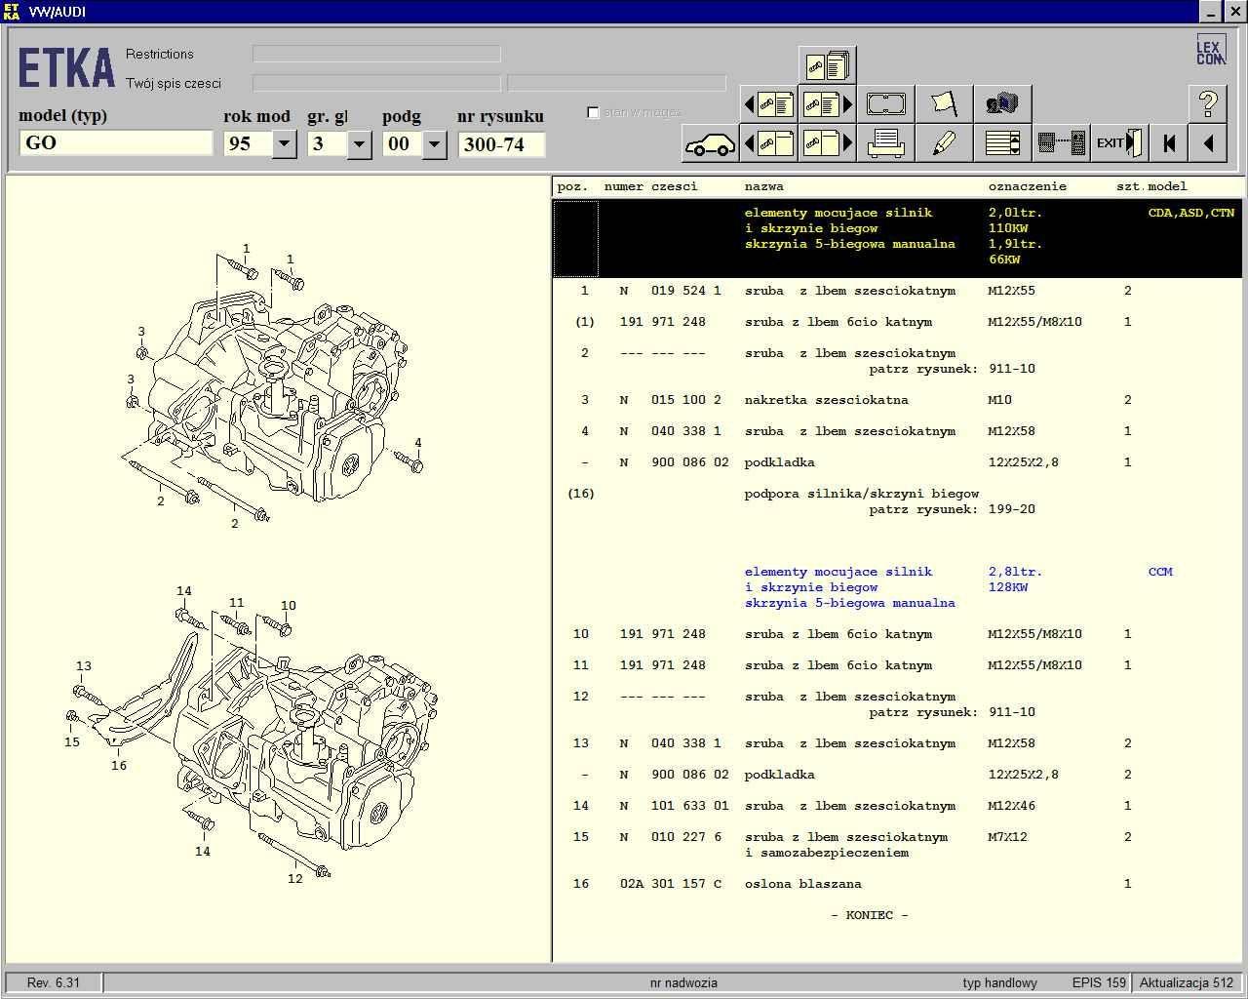
Task: Click callout number 16 in lower diagram
Action: (x=119, y=766)
